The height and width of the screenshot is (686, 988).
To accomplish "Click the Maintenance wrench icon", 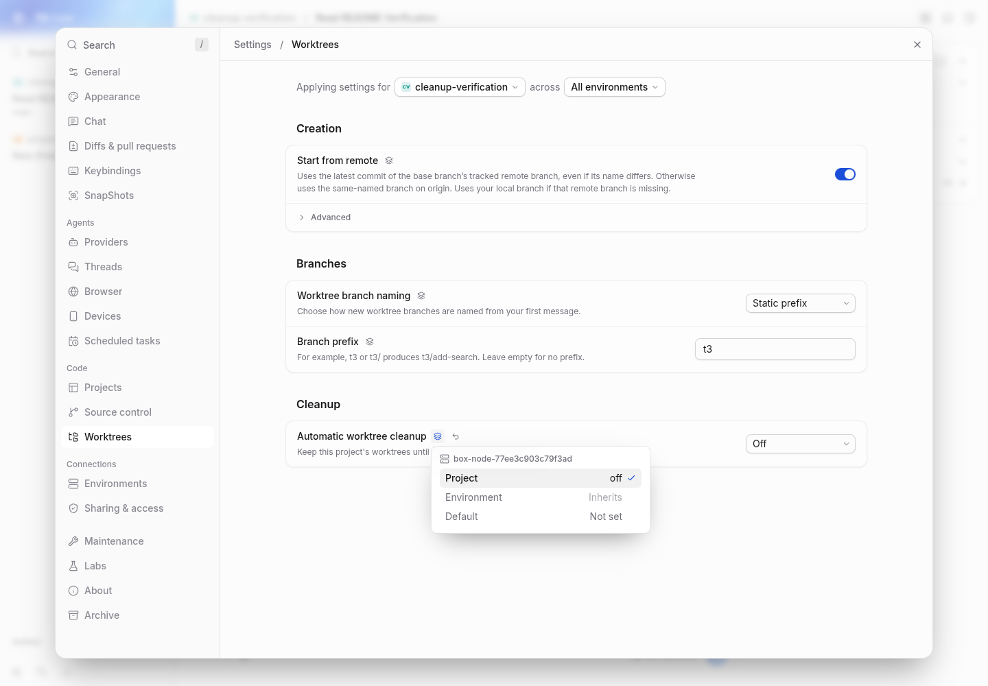I will coord(73,541).
